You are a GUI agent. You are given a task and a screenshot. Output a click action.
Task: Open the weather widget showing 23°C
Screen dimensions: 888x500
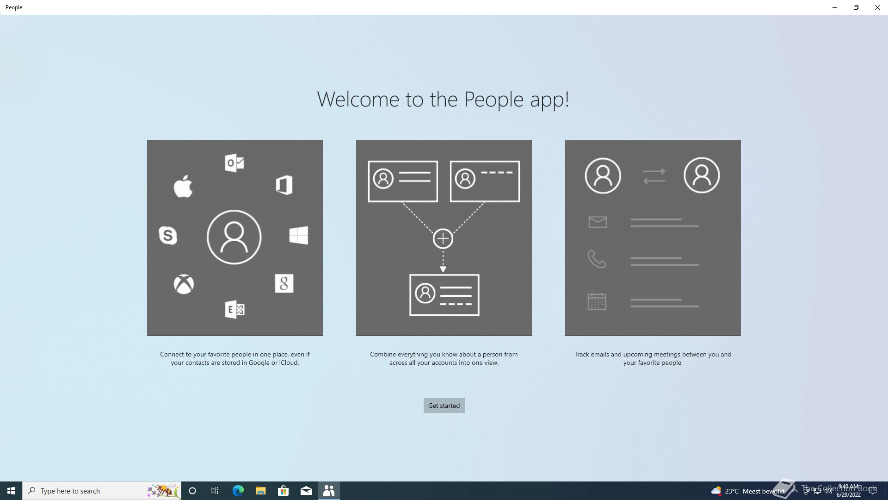(748, 491)
